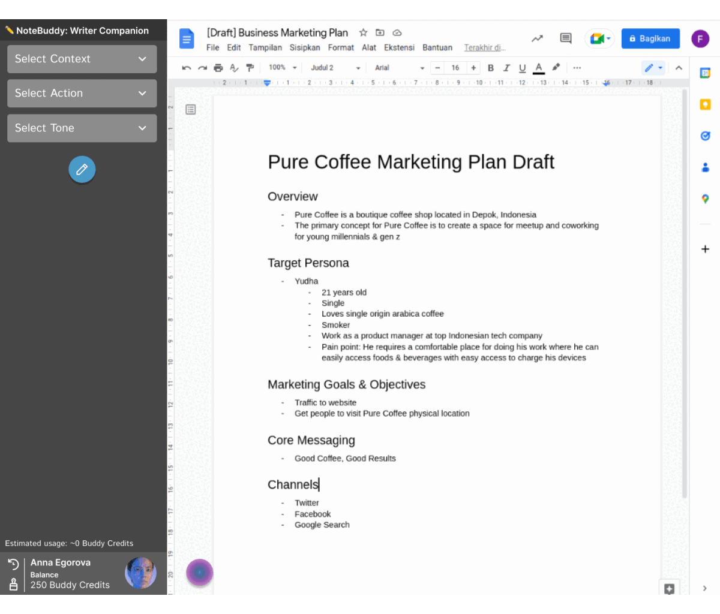Expand the Select Context dropdown
The height and width of the screenshot is (614, 720).
coord(82,59)
